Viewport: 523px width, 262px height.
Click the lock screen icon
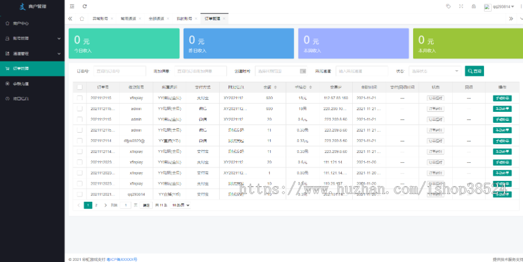point(474,6)
